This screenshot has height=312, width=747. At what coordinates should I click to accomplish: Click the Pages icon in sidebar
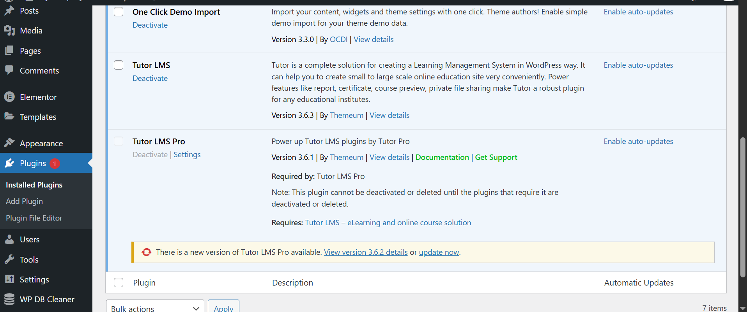pos(9,51)
